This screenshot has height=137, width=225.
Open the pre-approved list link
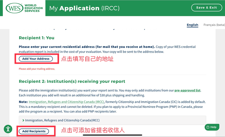click(x=187, y=90)
